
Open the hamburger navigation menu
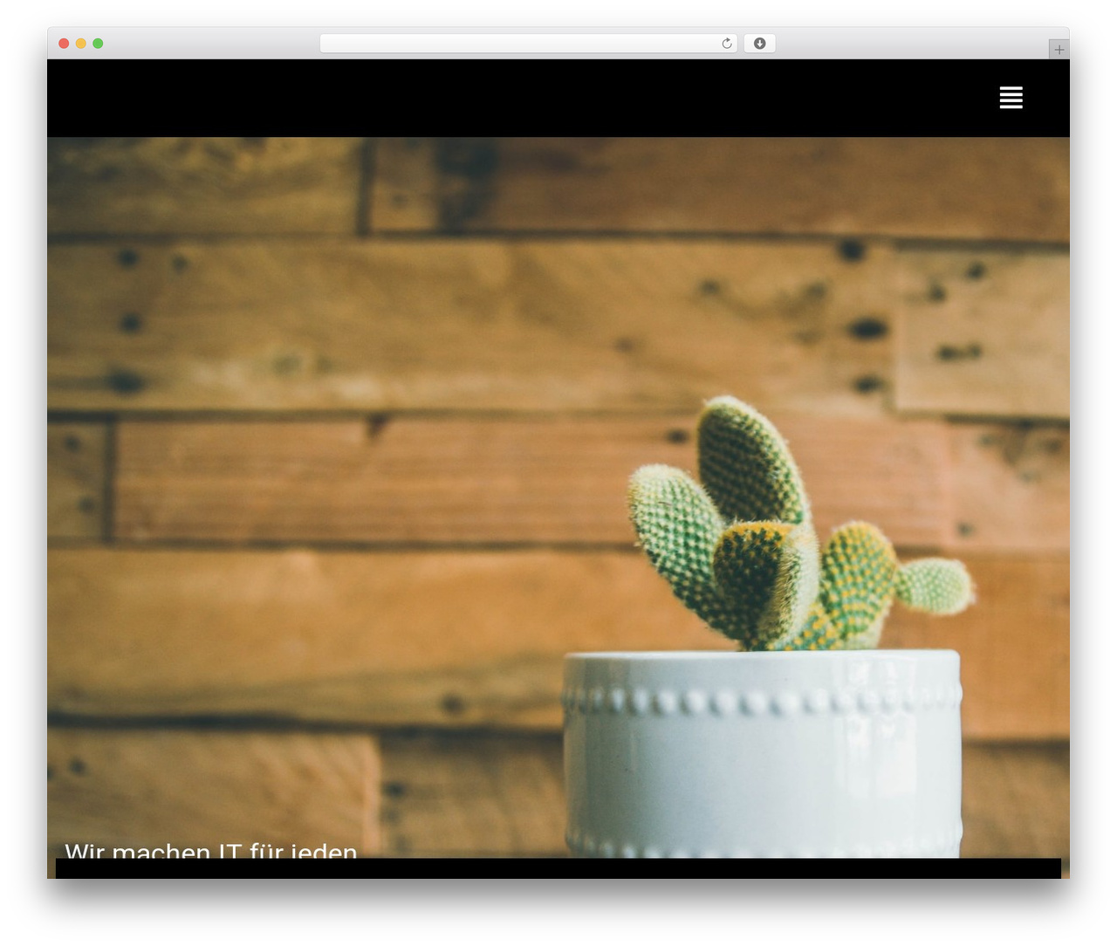1011,98
